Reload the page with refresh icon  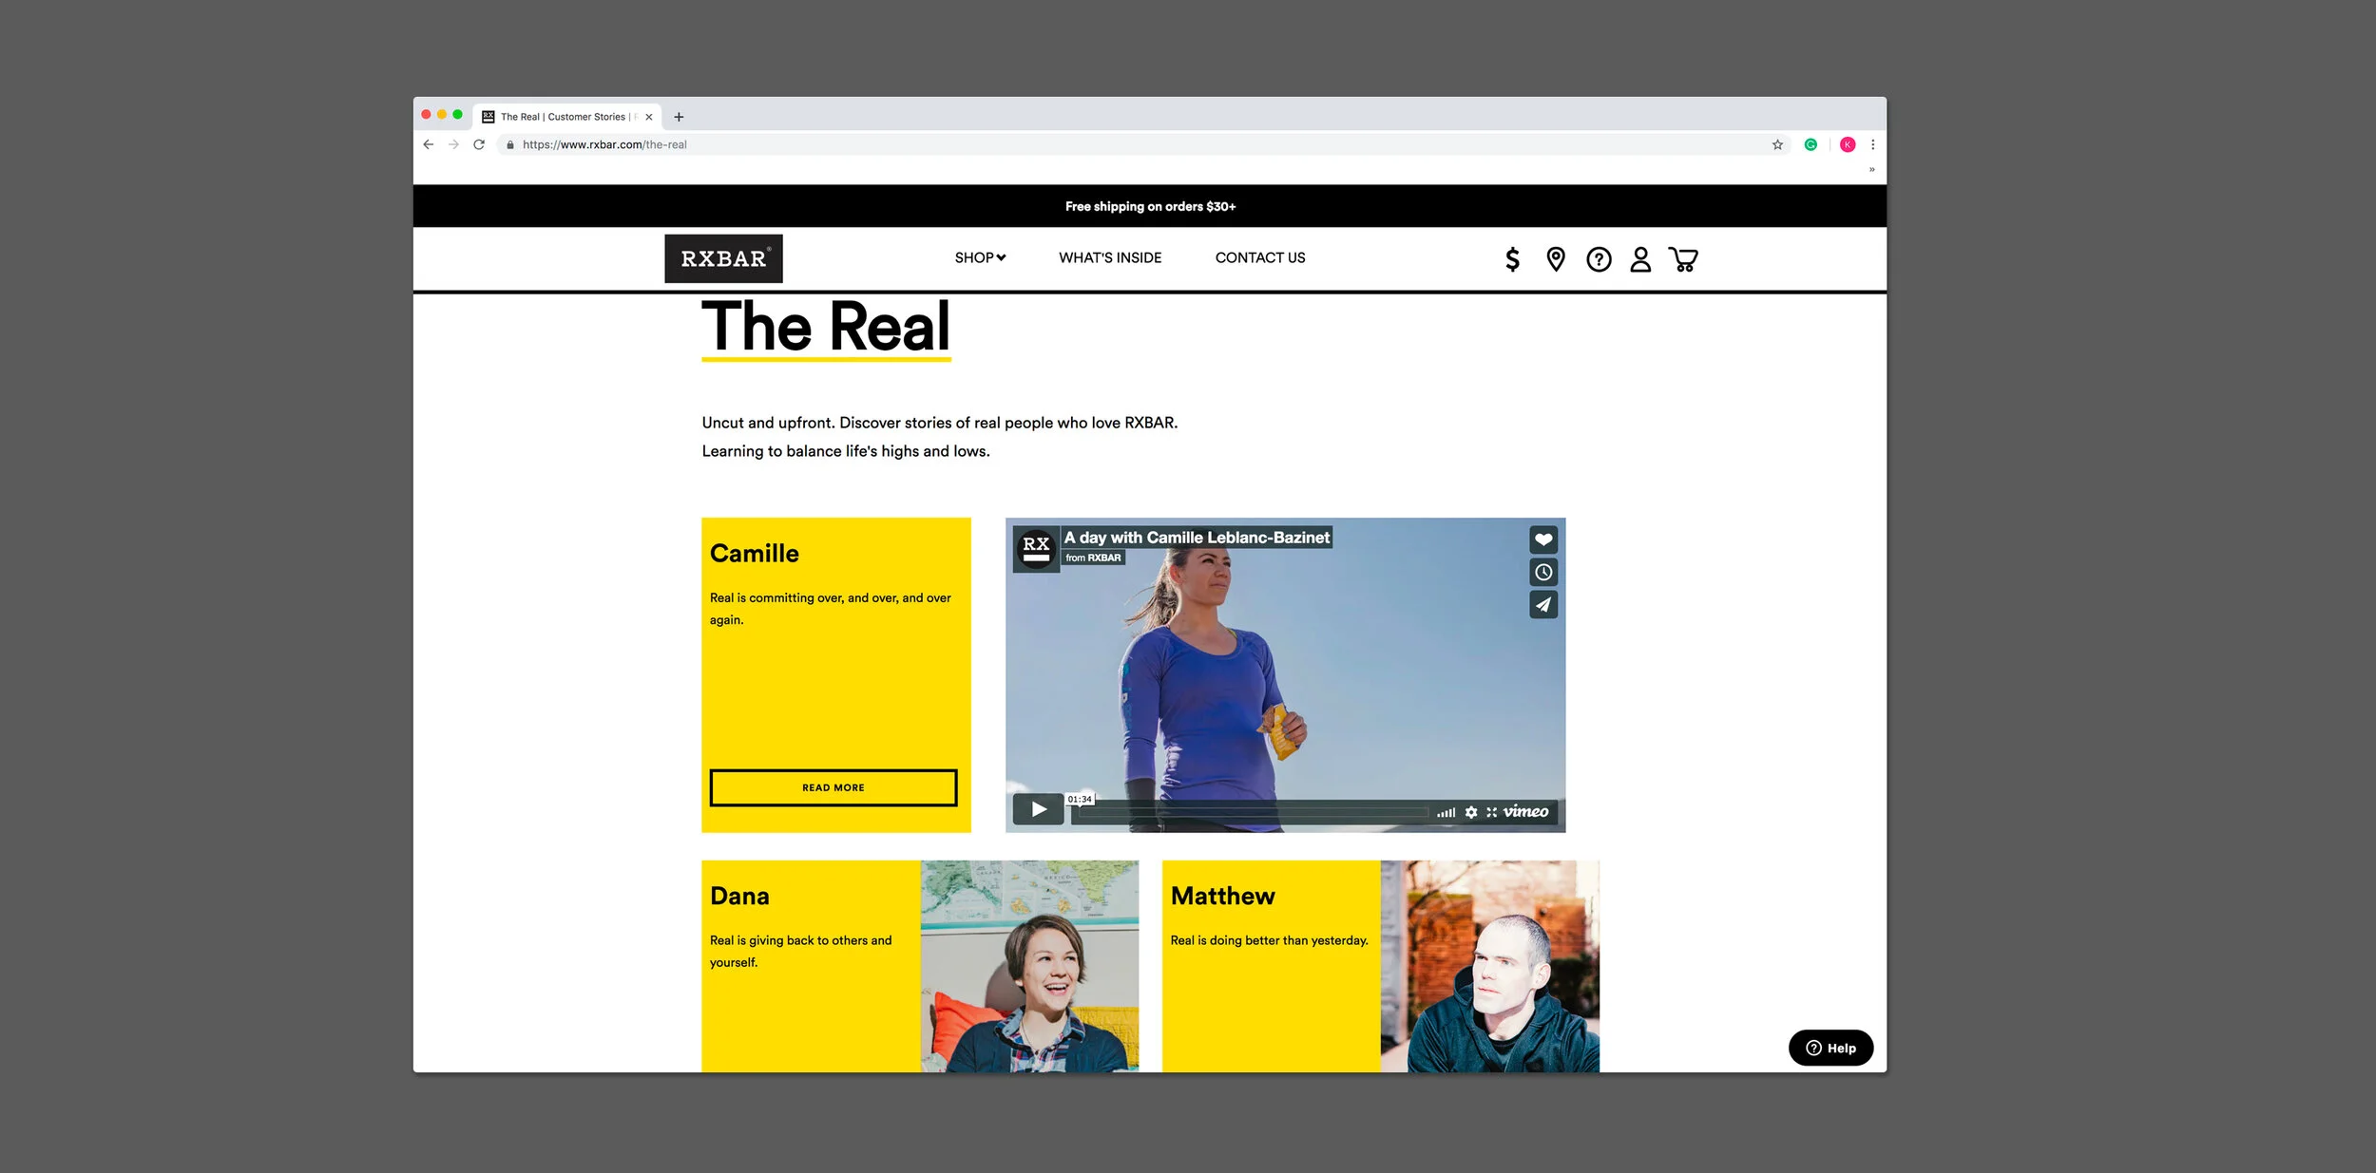point(479,144)
